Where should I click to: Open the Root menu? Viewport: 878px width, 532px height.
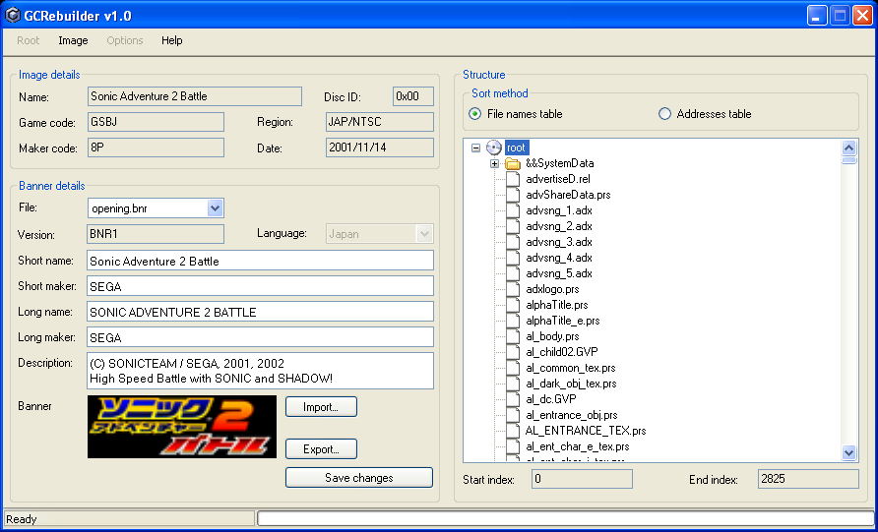pos(28,40)
